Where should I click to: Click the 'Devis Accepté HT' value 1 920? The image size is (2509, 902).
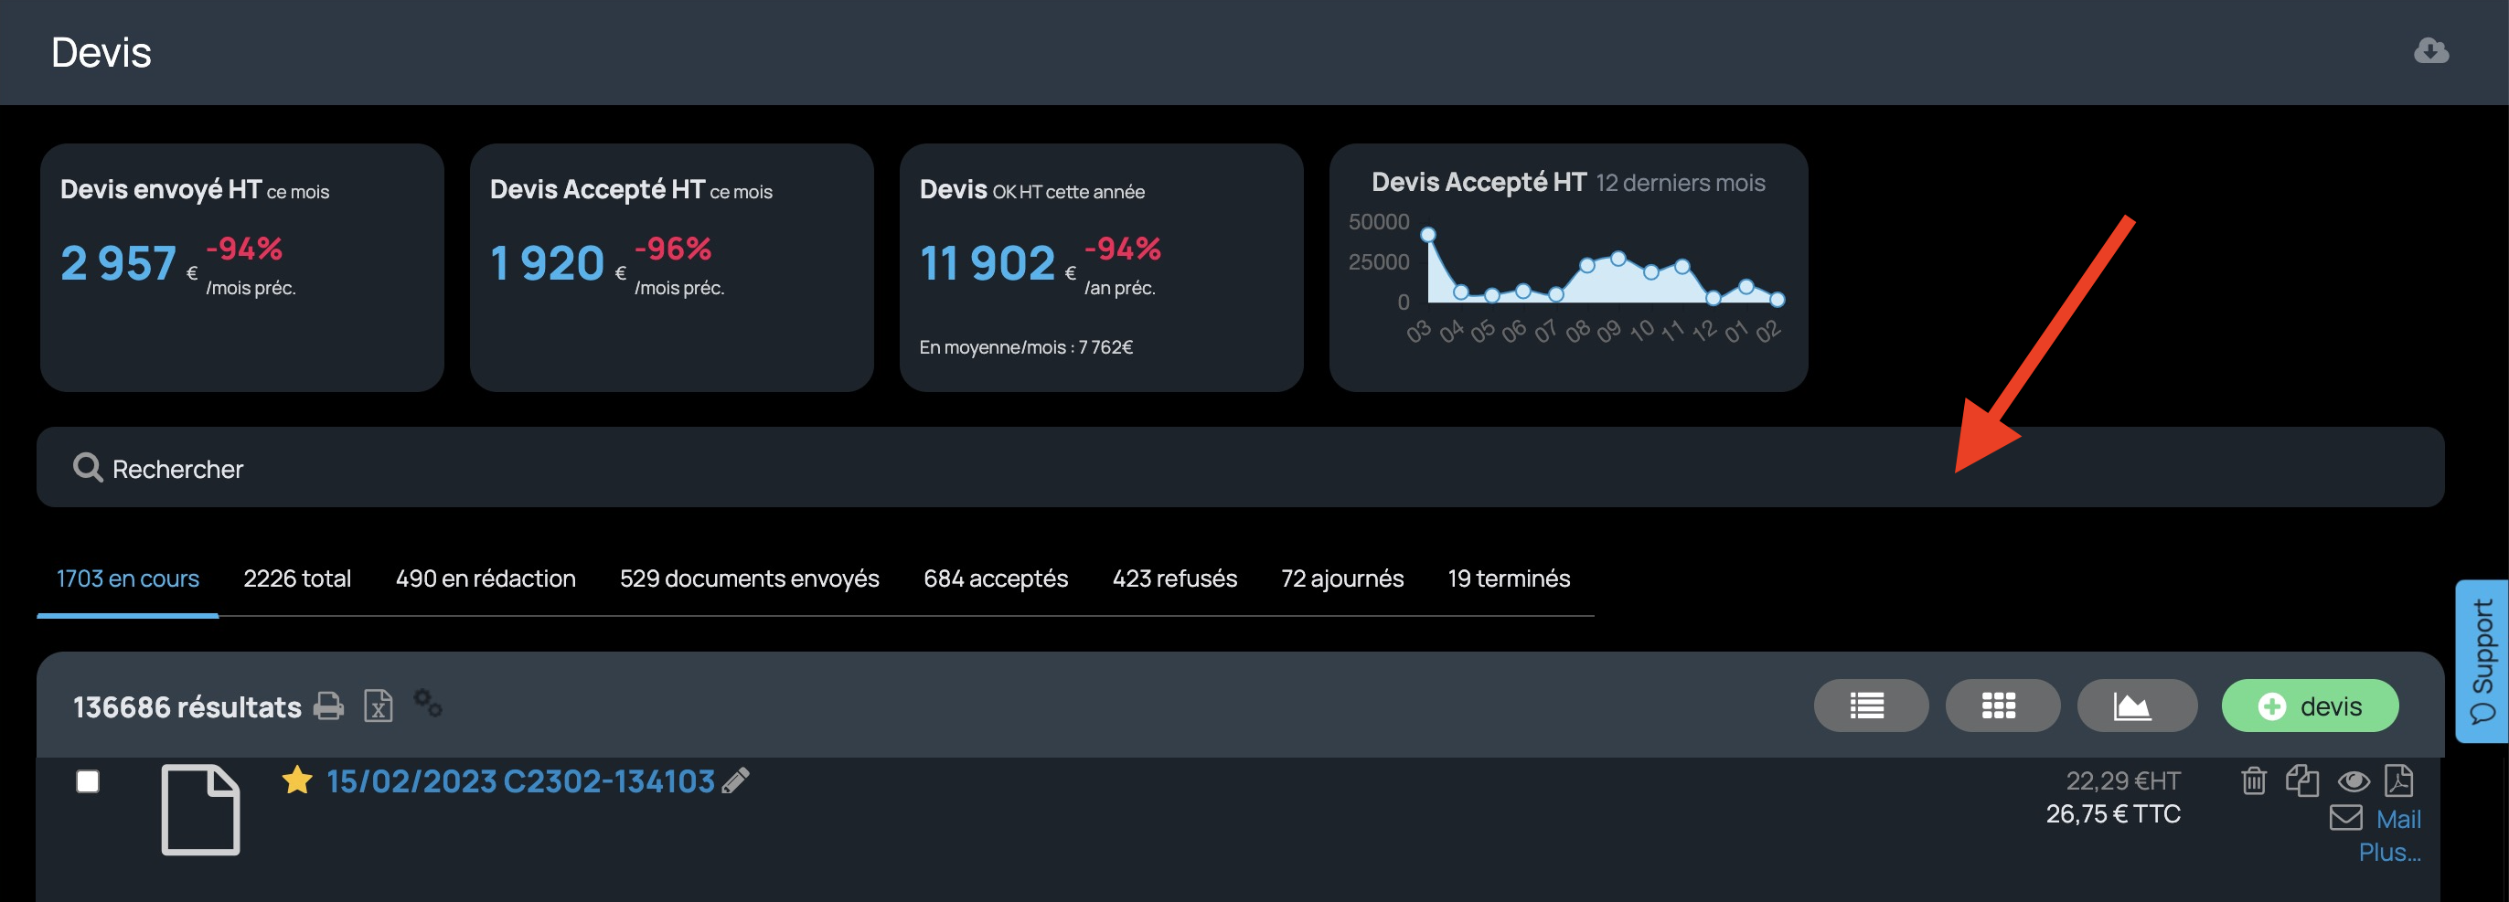[x=548, y=264]
